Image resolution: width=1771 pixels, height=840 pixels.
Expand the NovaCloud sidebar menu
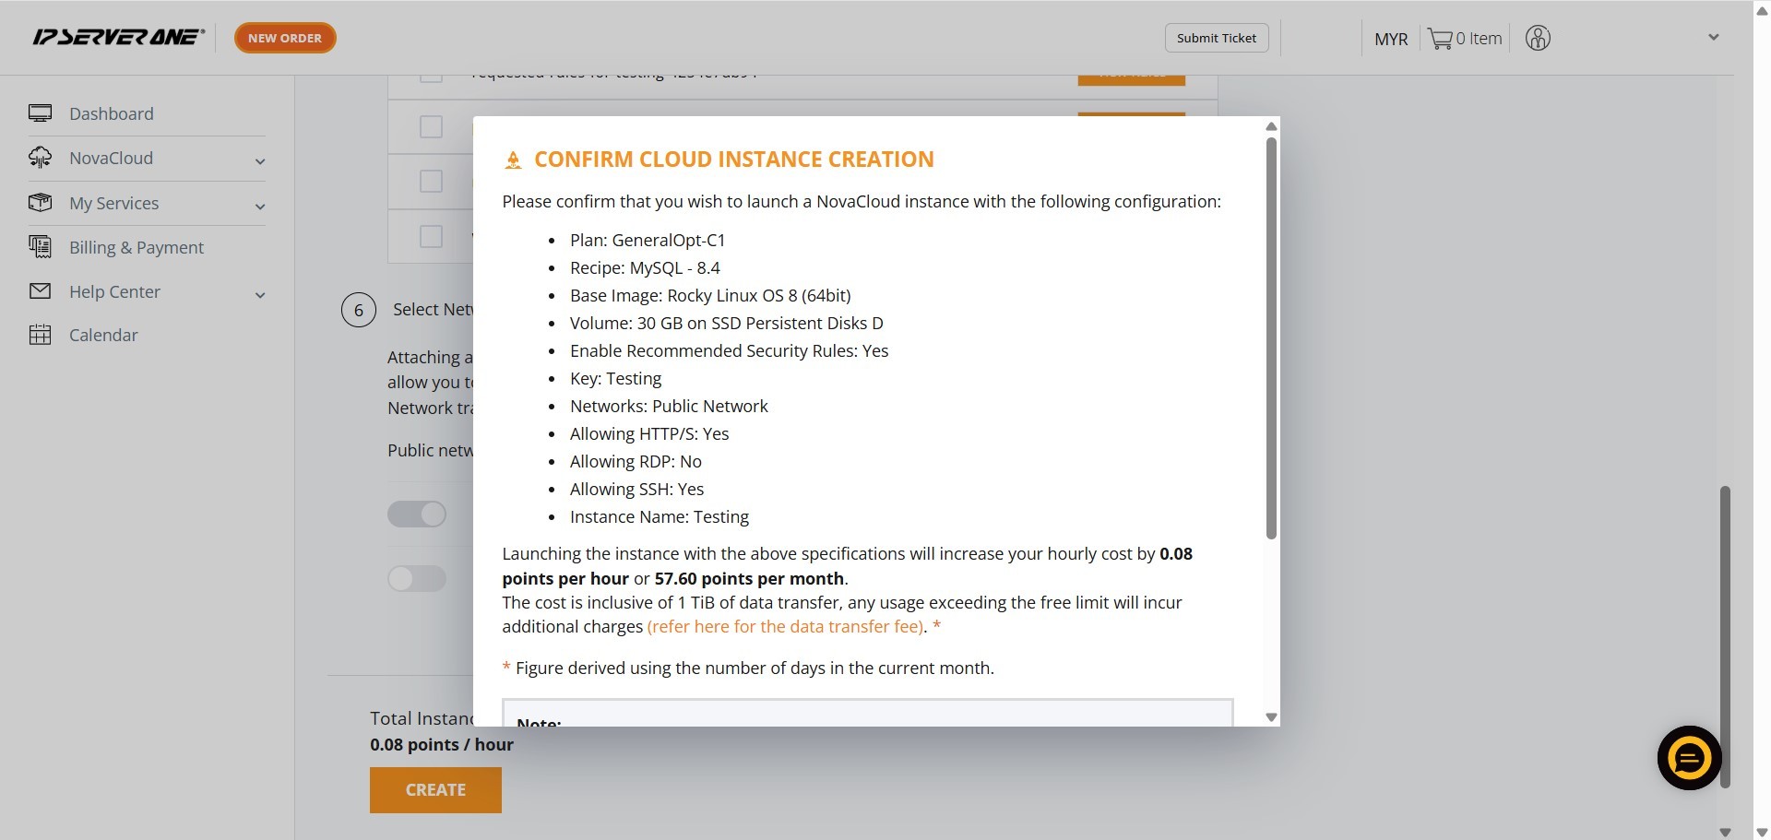click(x=260, y=161)
